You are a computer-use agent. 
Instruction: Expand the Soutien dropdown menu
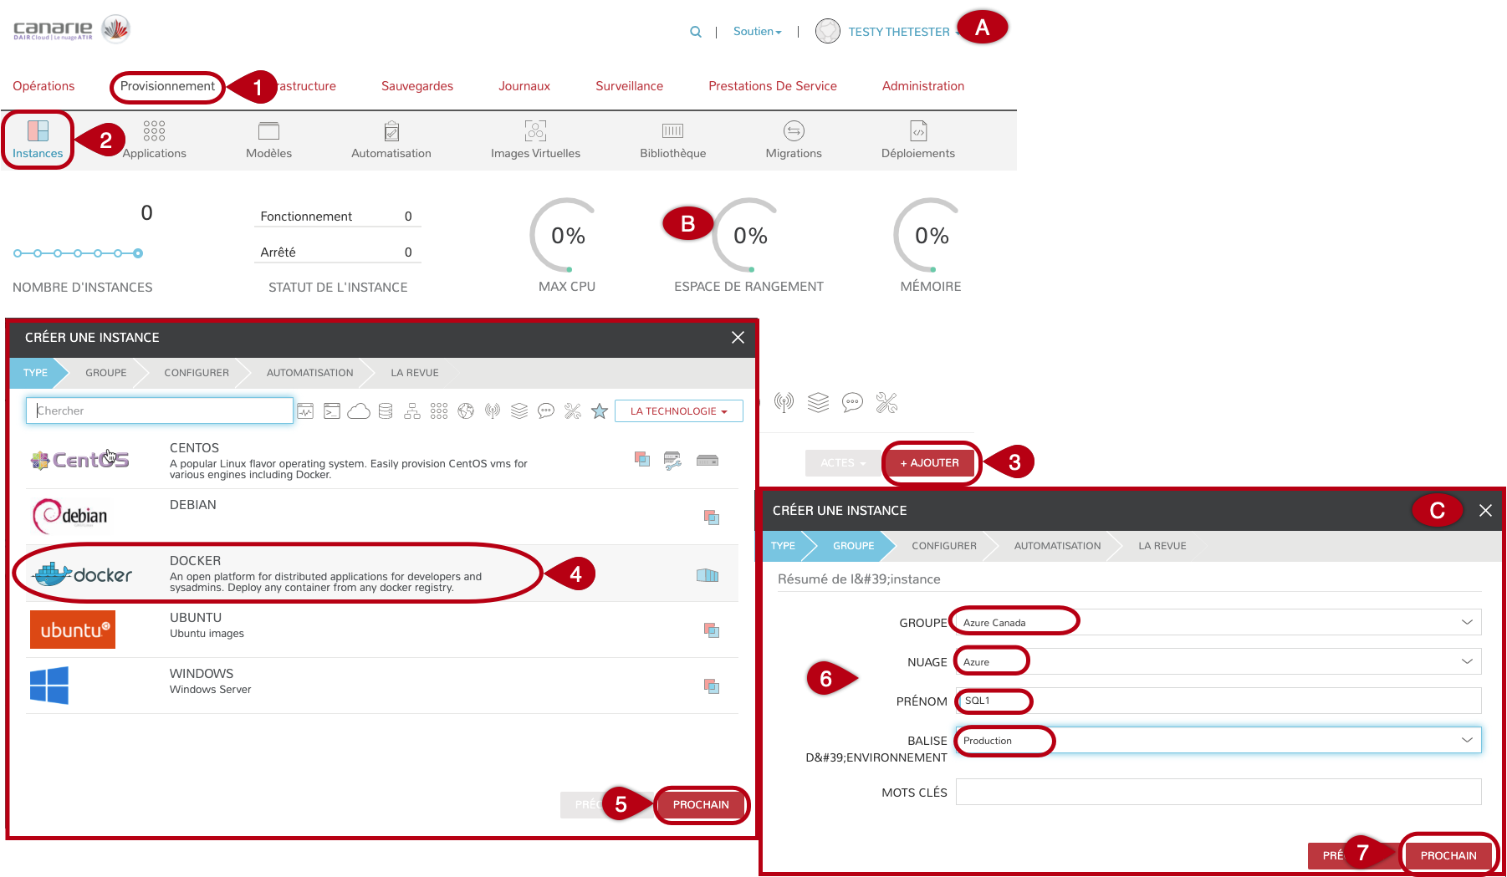pos(757,32)
